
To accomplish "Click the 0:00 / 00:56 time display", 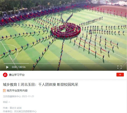I will [x=19, y=67].
